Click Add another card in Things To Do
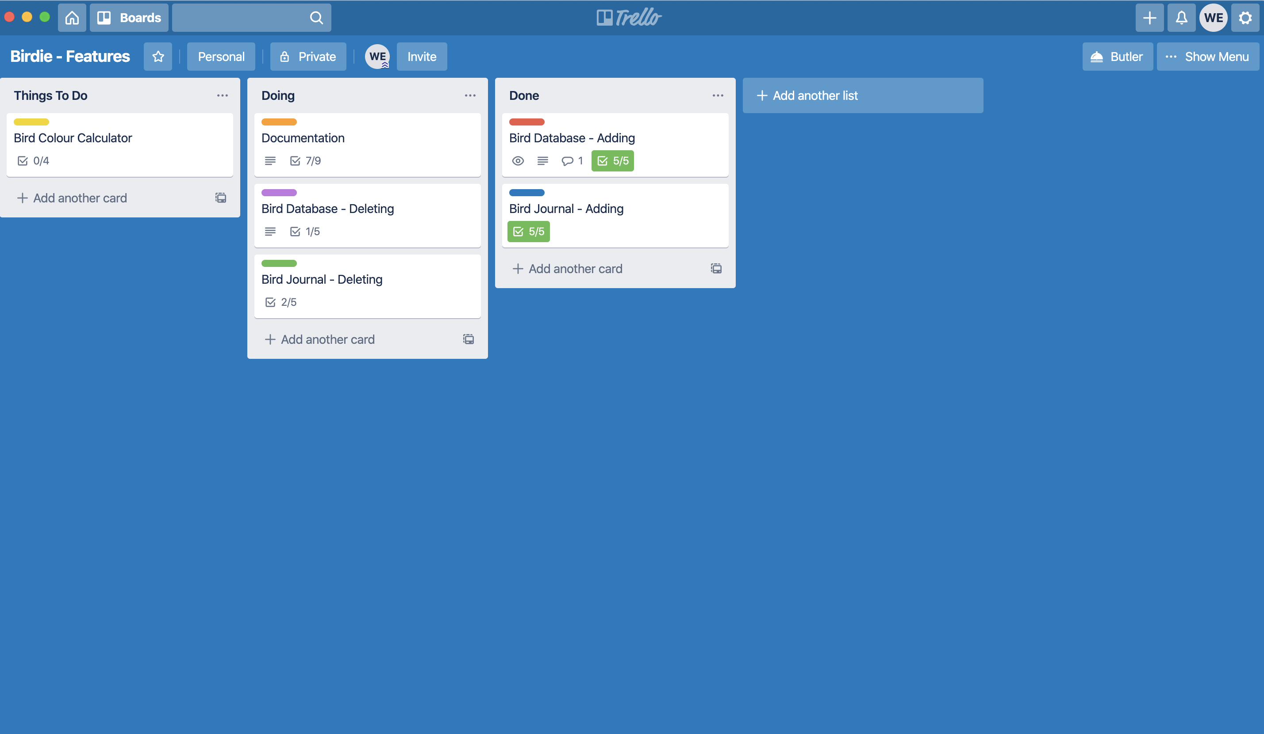 click(80, 198)
